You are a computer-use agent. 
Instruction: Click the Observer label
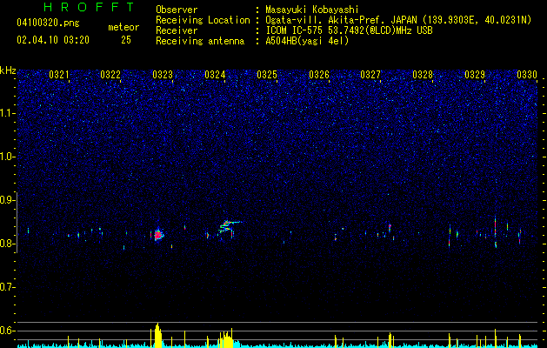click(x=177, y=10)
